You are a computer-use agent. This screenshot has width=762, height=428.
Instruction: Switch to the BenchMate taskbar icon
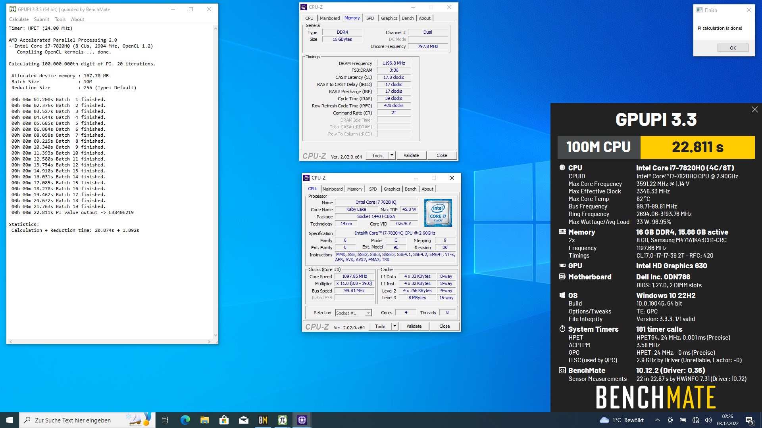click(x=263, y=420)
